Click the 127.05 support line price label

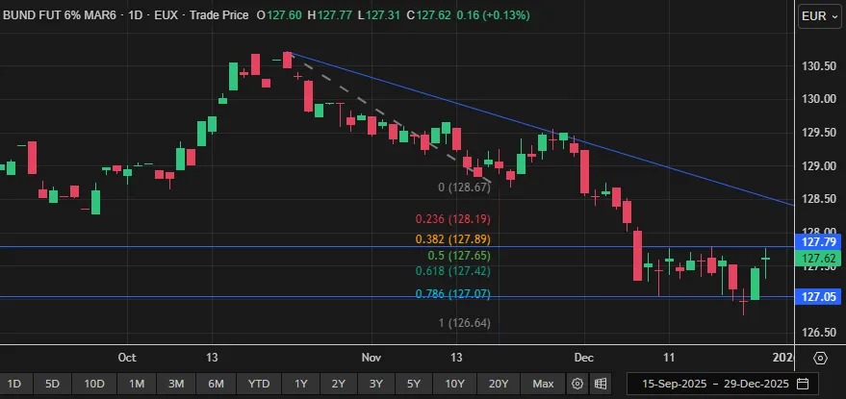[820, 298]
